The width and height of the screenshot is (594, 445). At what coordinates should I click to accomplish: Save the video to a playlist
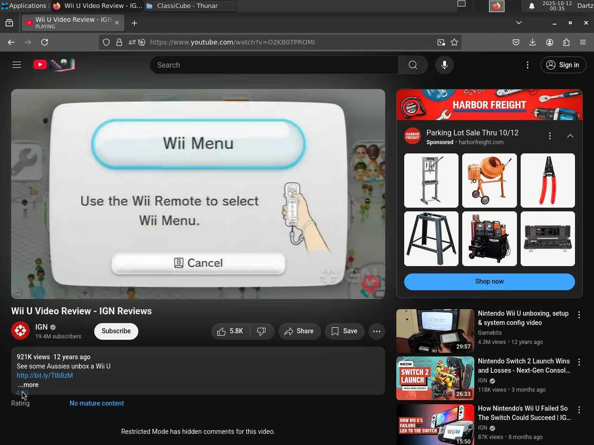point(344,331)
